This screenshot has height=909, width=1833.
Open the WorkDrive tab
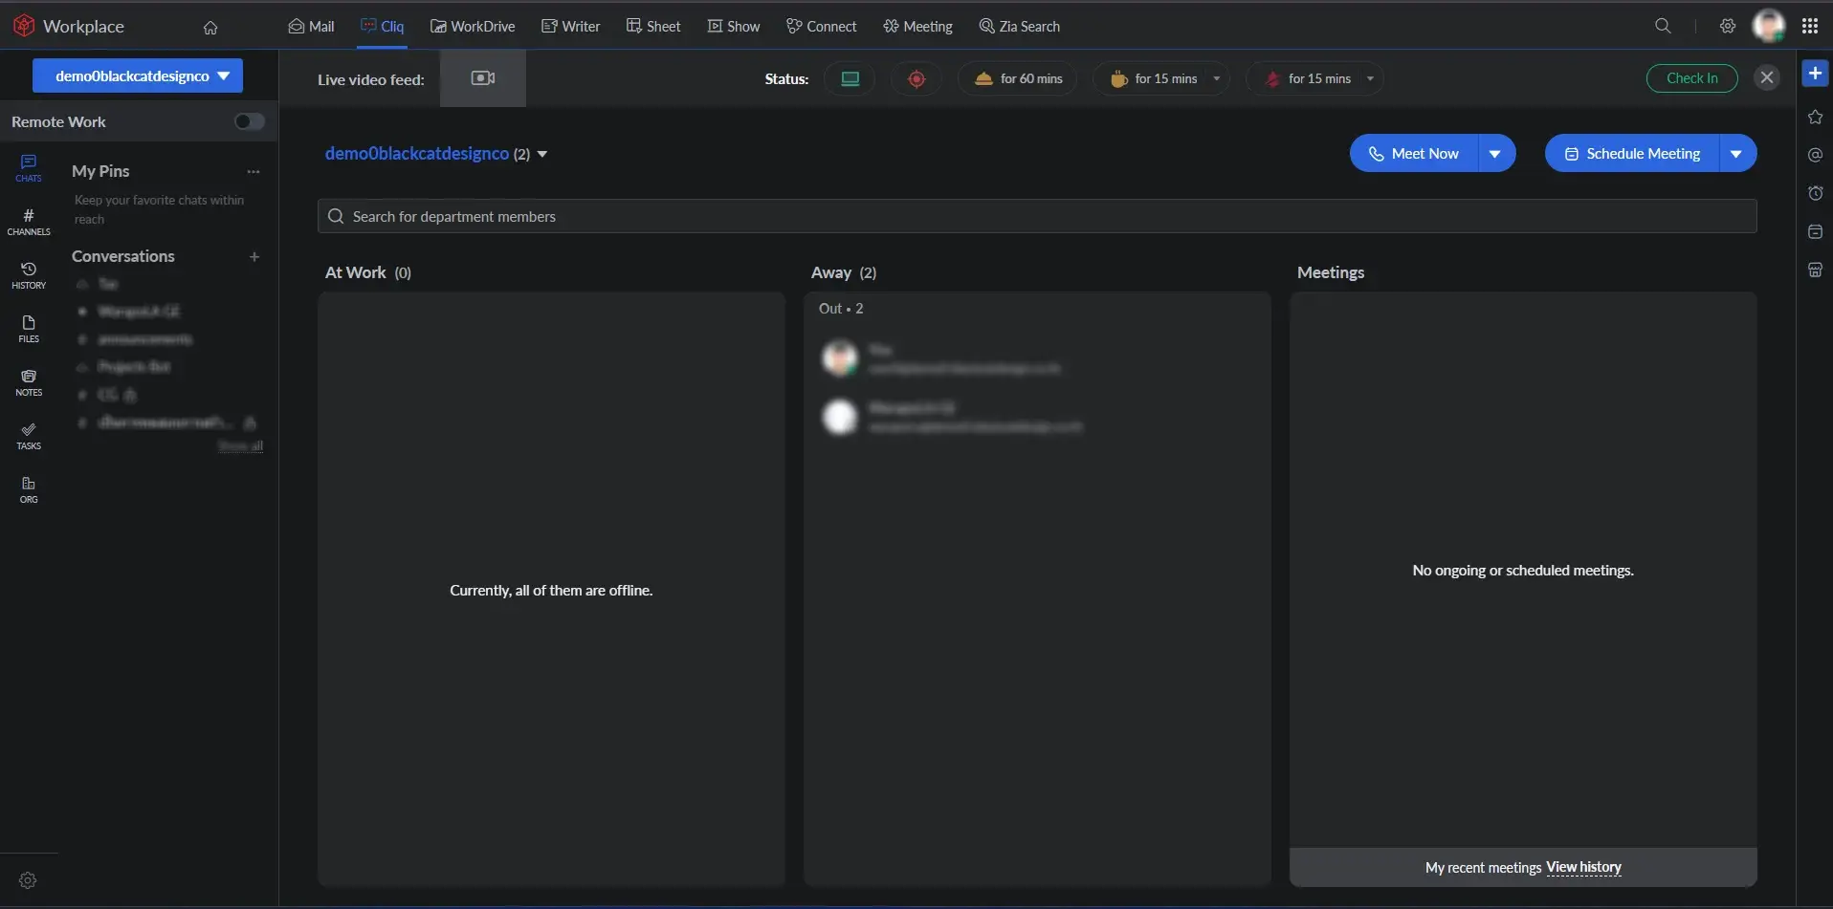473,26
